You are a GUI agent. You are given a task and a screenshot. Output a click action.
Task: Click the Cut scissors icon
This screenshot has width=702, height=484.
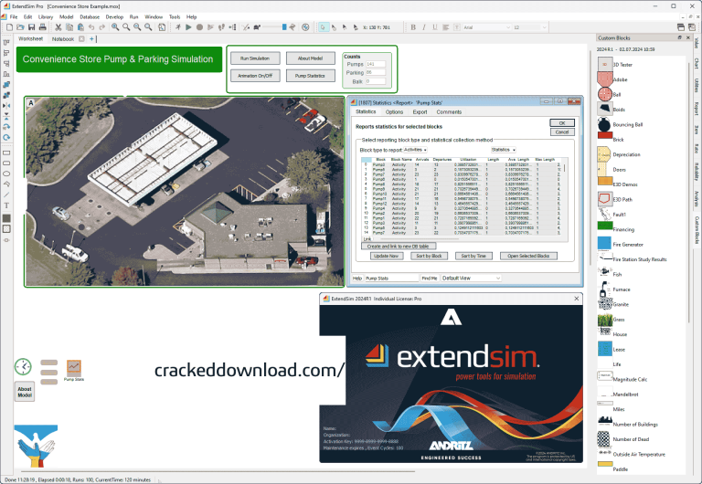pyautogui.click(x=58, y=27)
